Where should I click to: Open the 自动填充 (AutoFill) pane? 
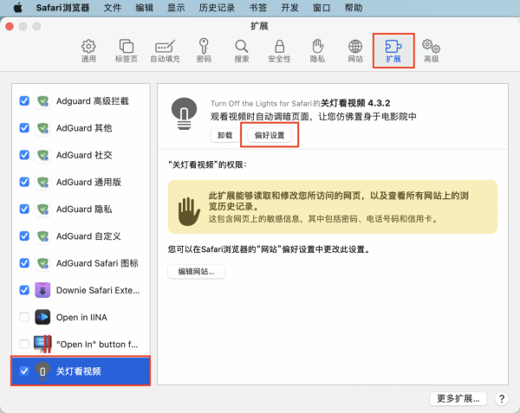coord(165,51)
